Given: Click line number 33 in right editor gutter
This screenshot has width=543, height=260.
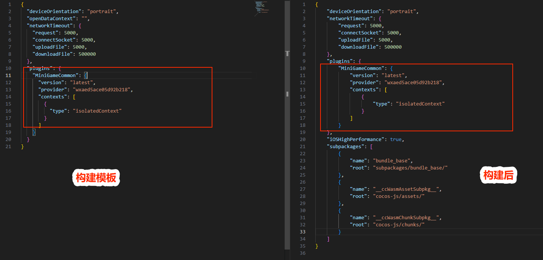Looking at the screenshot, I should pyautogui.click(x=303, y=232).
